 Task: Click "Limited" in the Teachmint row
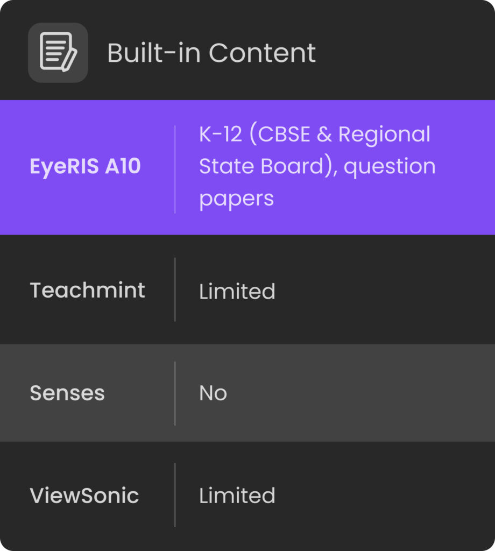tap(237, 292)
